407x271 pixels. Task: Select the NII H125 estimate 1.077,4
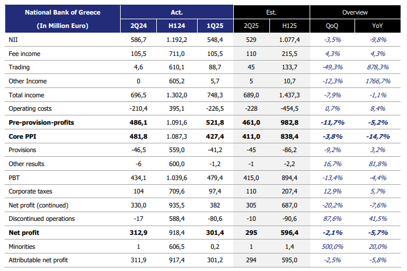[289, 40]
